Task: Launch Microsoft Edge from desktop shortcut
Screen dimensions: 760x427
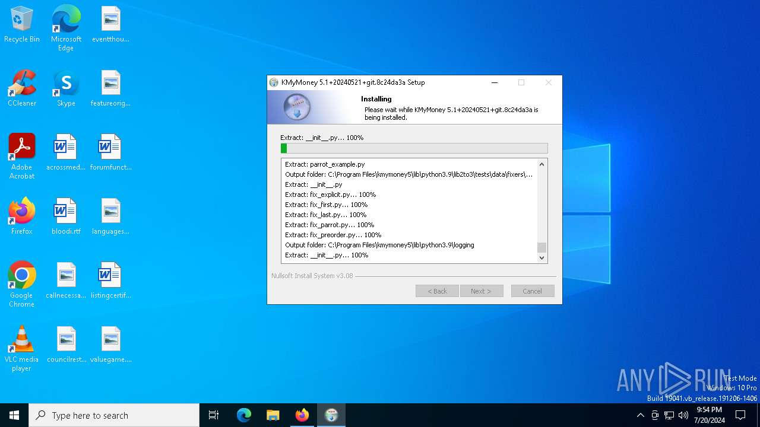Action: [66, 28]
